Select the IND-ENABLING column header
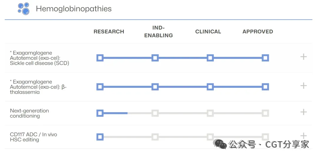The width and height of the screenshot is (319, 157). 158,32
